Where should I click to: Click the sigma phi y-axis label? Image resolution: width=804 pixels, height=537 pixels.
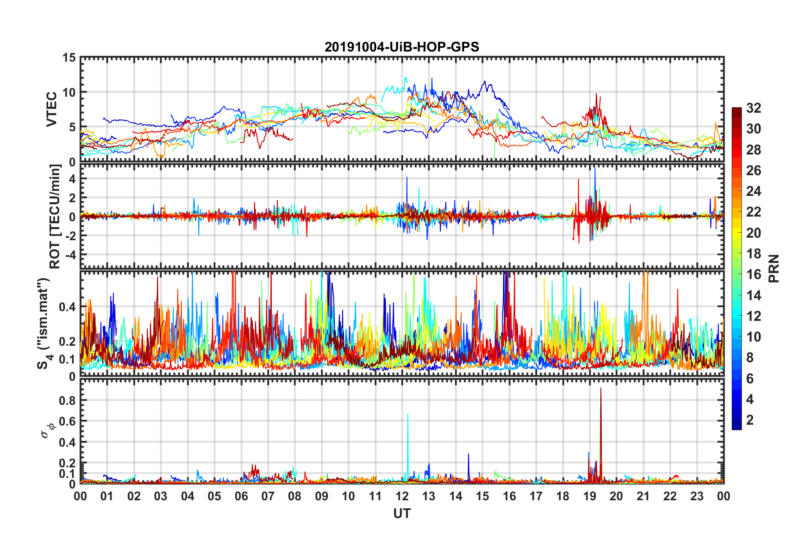47,430
